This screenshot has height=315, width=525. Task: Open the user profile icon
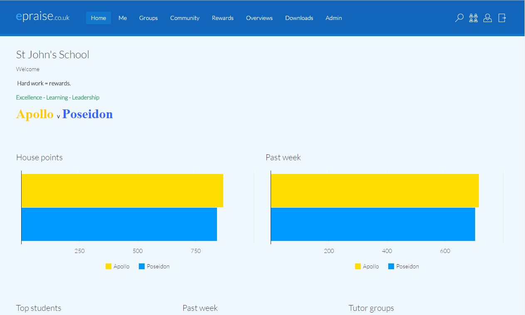[x=488, y=18]
